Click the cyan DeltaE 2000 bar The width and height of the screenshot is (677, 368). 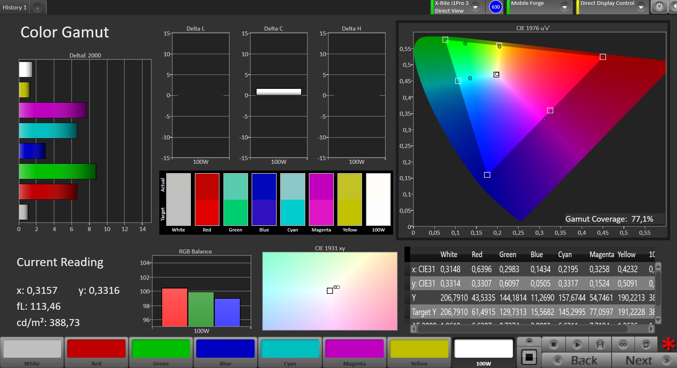pyautogui.click(x=48, y=130)
